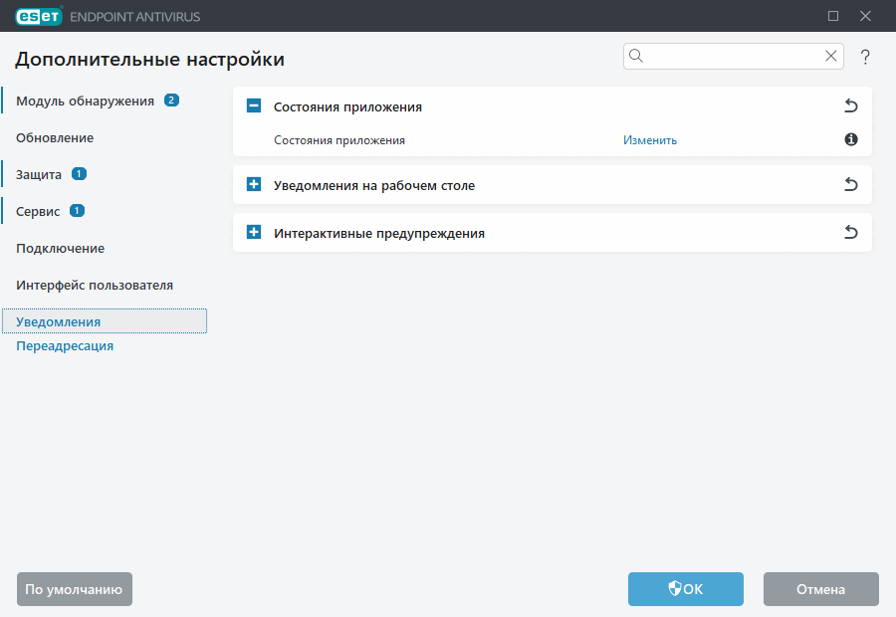The width and height of the screenshot is (896, 617).
Task: Switch to the Переадресация section
Action: 64,345
